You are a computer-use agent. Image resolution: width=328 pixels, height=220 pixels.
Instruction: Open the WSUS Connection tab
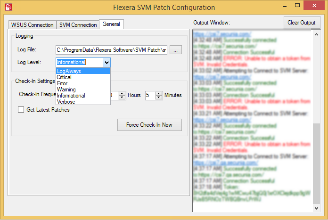(32, 25)
